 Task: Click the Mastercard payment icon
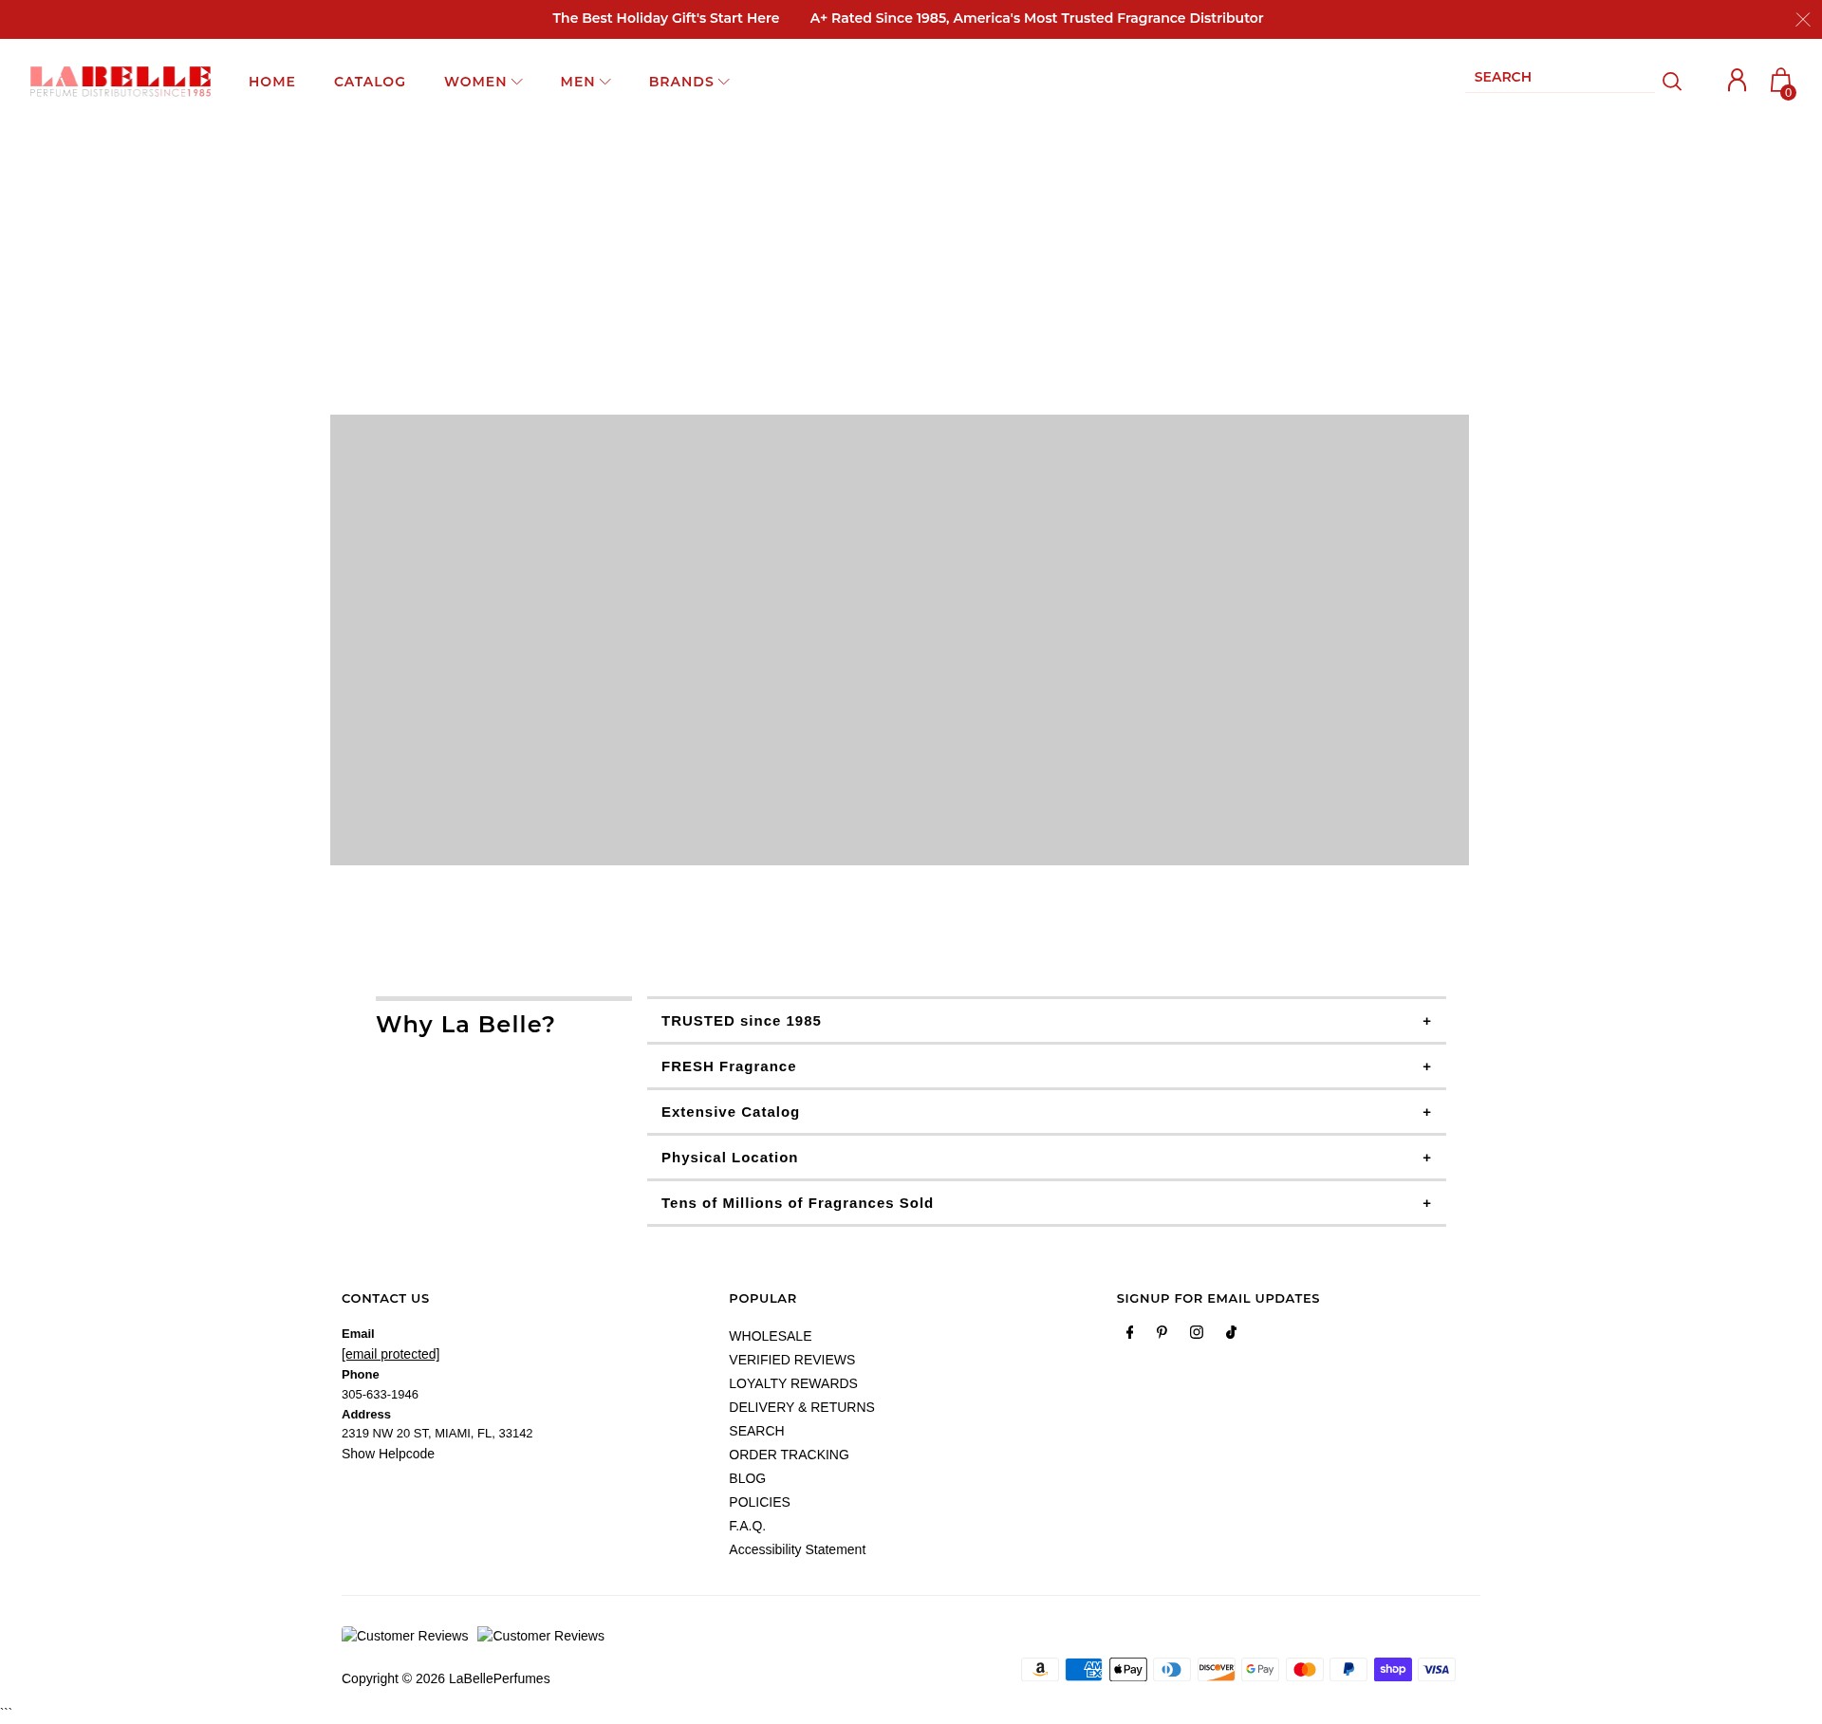[x=1305, y=1669]
